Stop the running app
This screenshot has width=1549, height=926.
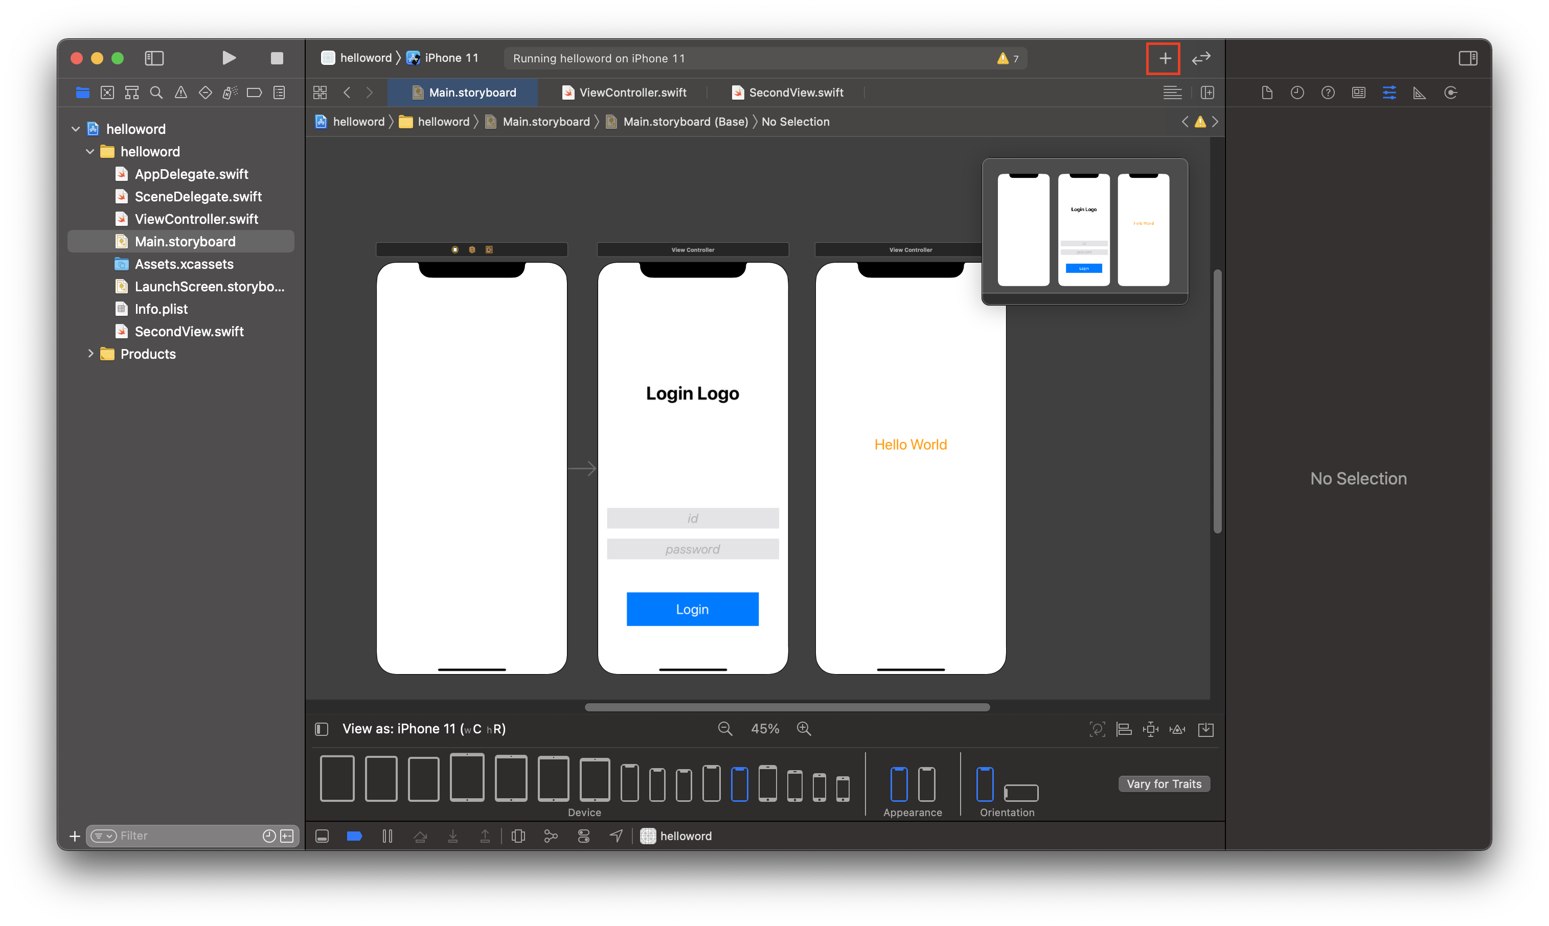[x=277, y=58]
